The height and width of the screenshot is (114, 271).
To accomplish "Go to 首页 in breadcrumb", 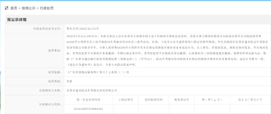I will click(x=14, y=8).
